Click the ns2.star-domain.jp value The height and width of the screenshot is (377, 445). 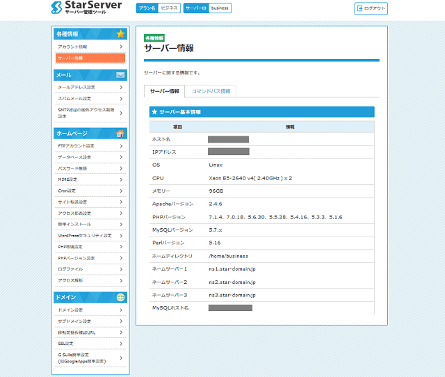coord(232,282)
